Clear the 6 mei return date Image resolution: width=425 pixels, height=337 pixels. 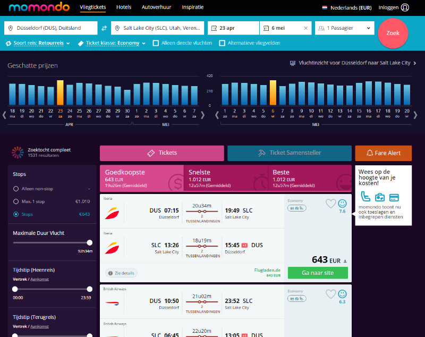306,28
